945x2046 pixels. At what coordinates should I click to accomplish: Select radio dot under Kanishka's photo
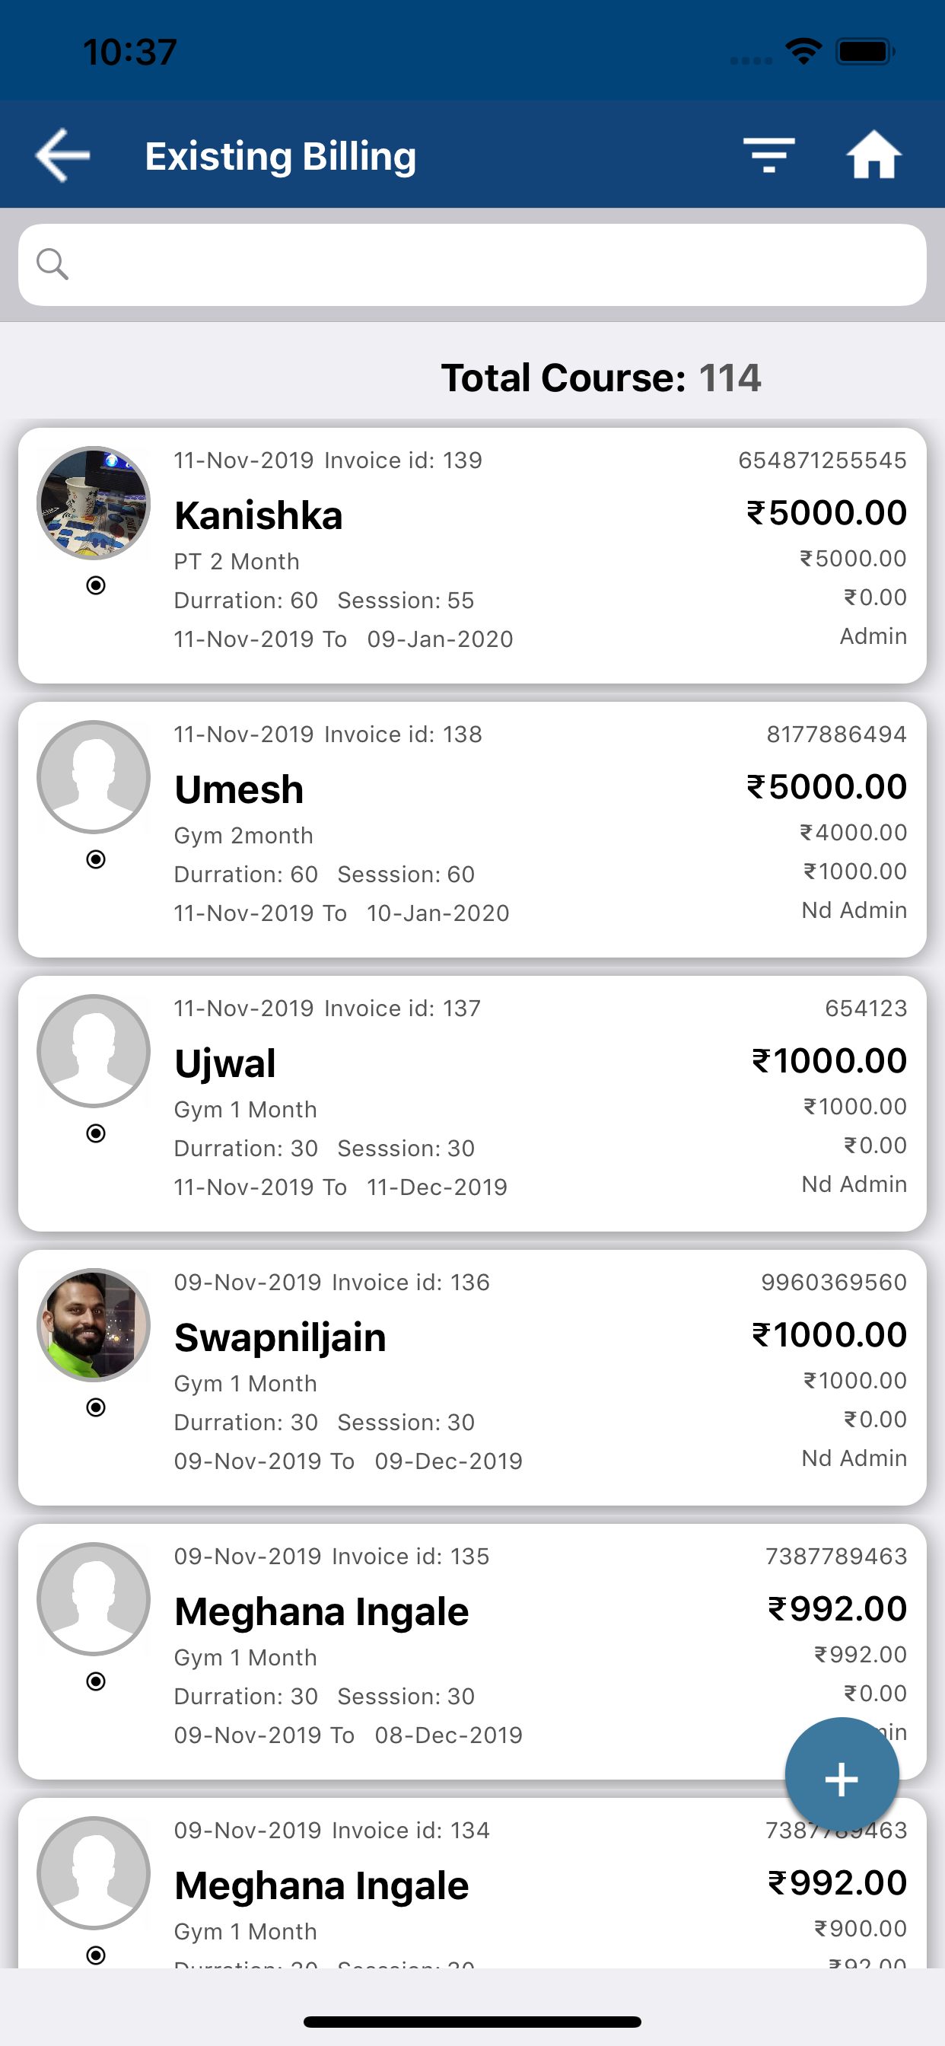(x=95, y=585)
